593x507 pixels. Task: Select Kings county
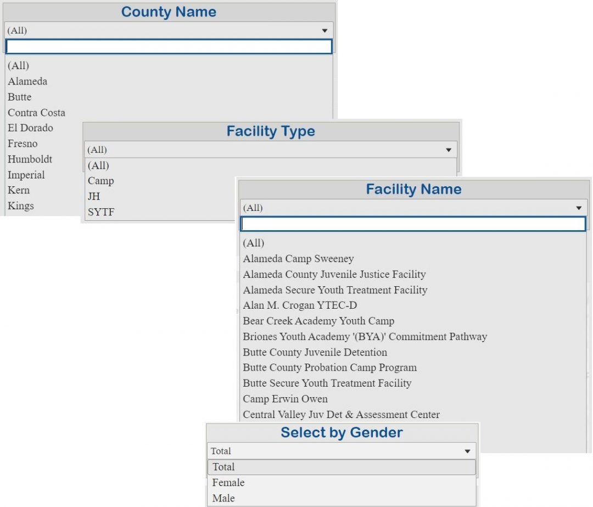[x=21, y=206]
